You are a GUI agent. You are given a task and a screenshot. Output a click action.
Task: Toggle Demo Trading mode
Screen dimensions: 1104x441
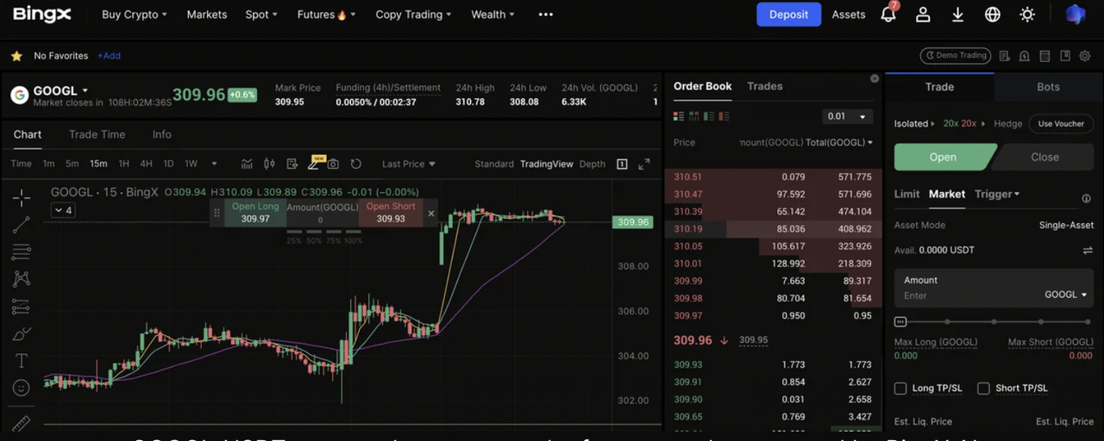(955, 55)
